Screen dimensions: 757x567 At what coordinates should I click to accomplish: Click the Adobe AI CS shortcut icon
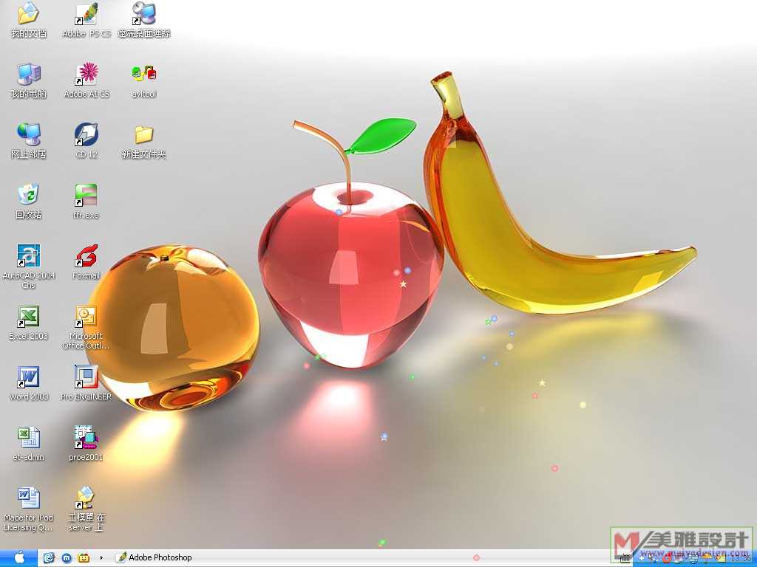(x=86, y=75)
